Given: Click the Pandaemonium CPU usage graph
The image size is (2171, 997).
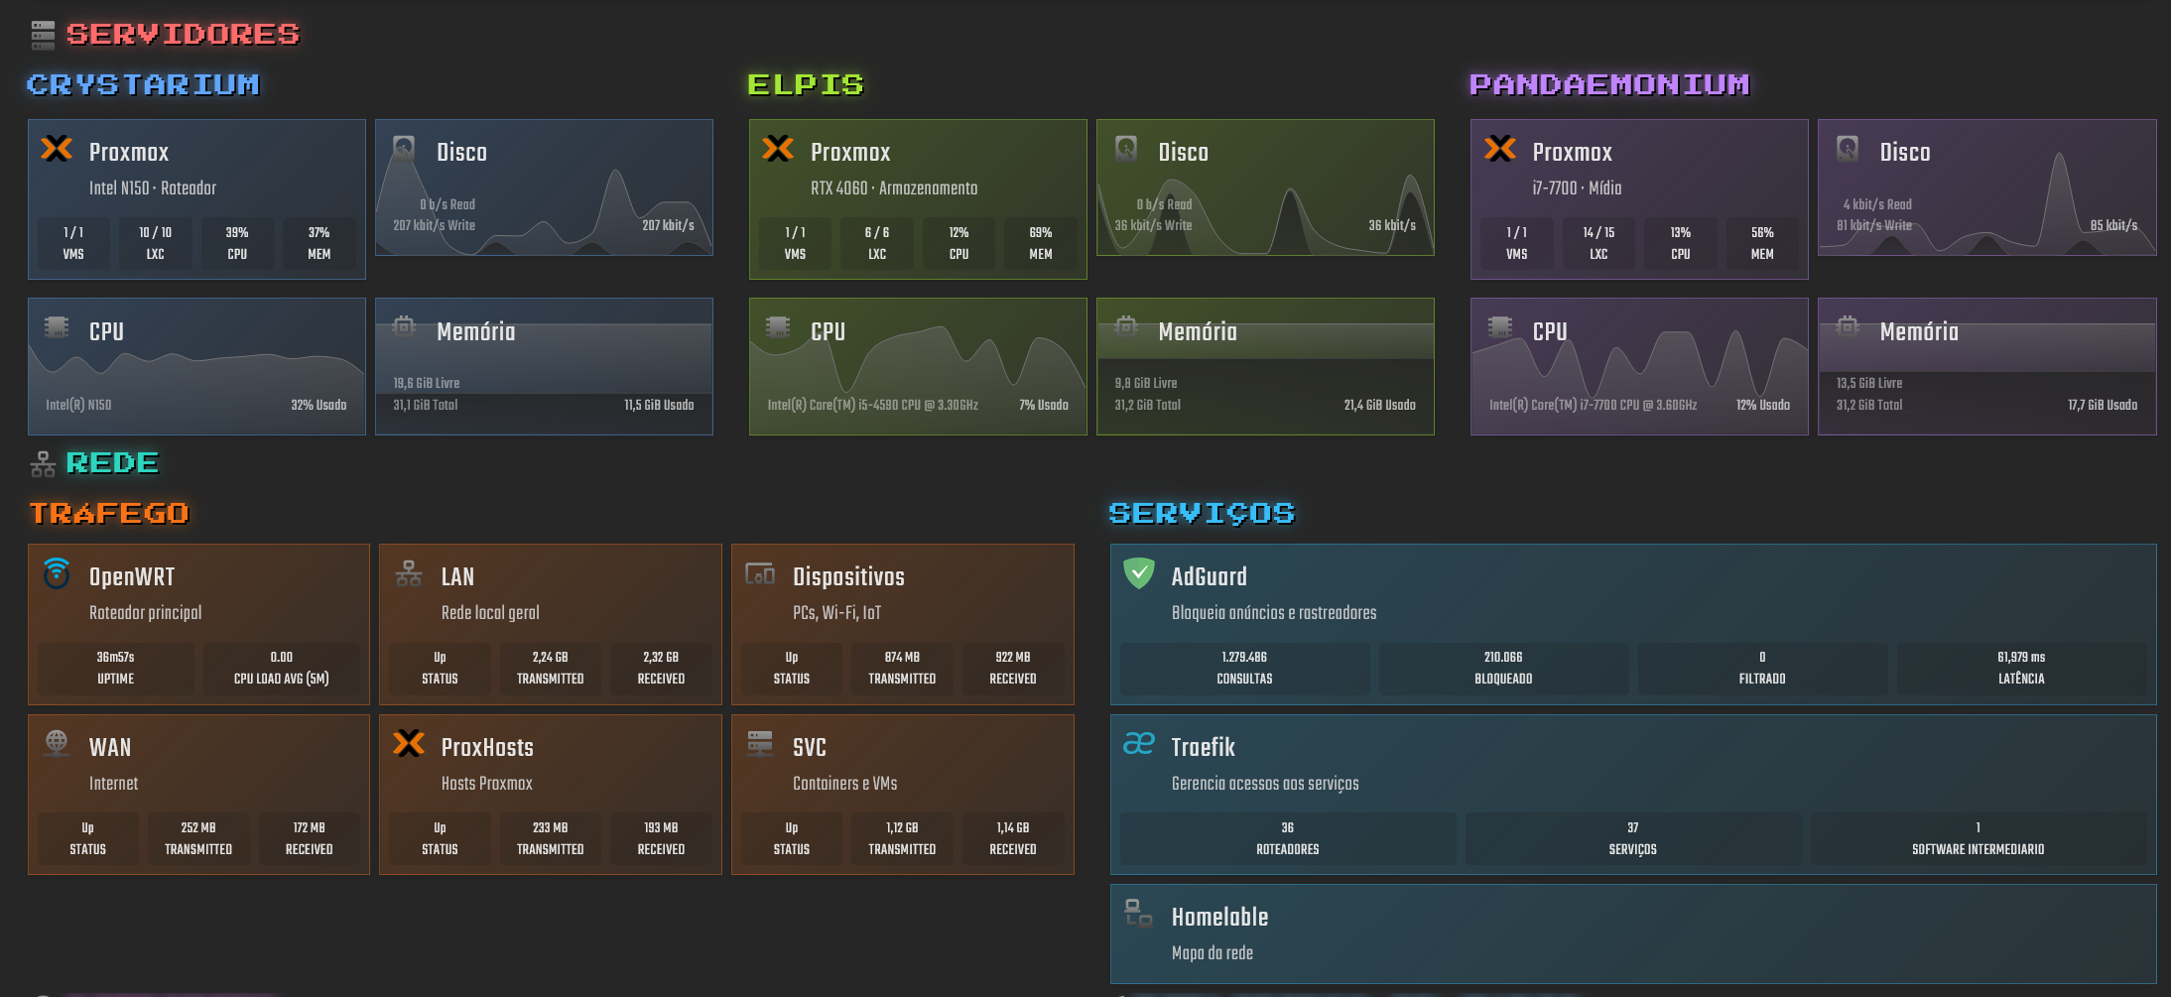Looking at the screenshot, I should tap(1639, 366).
